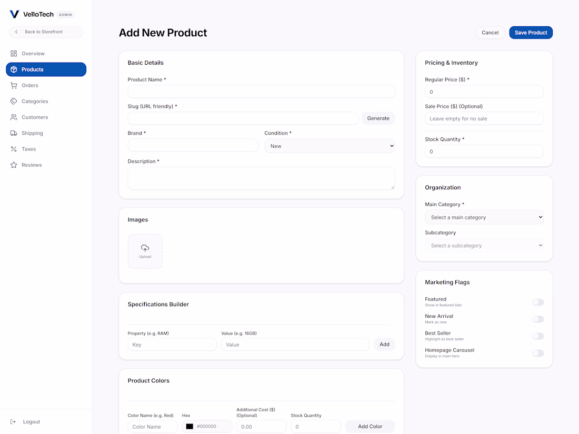
Task: Click the Customers people icon
Action: [14, 117]
